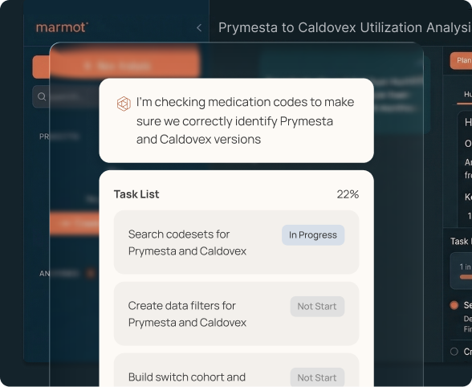Click the hexagon assistant icon in message
472x387 pixels.
124,104
